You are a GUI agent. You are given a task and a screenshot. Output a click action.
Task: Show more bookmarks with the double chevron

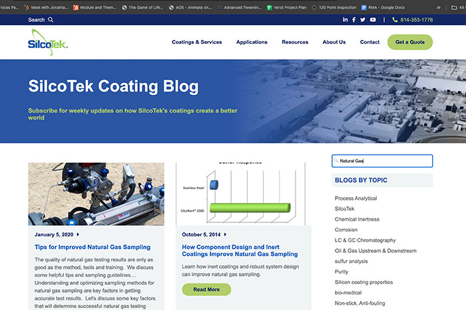point(438,7)
